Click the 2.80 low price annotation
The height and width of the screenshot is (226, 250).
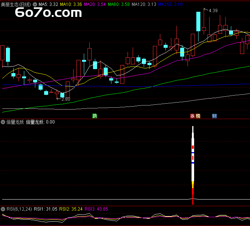66,99
